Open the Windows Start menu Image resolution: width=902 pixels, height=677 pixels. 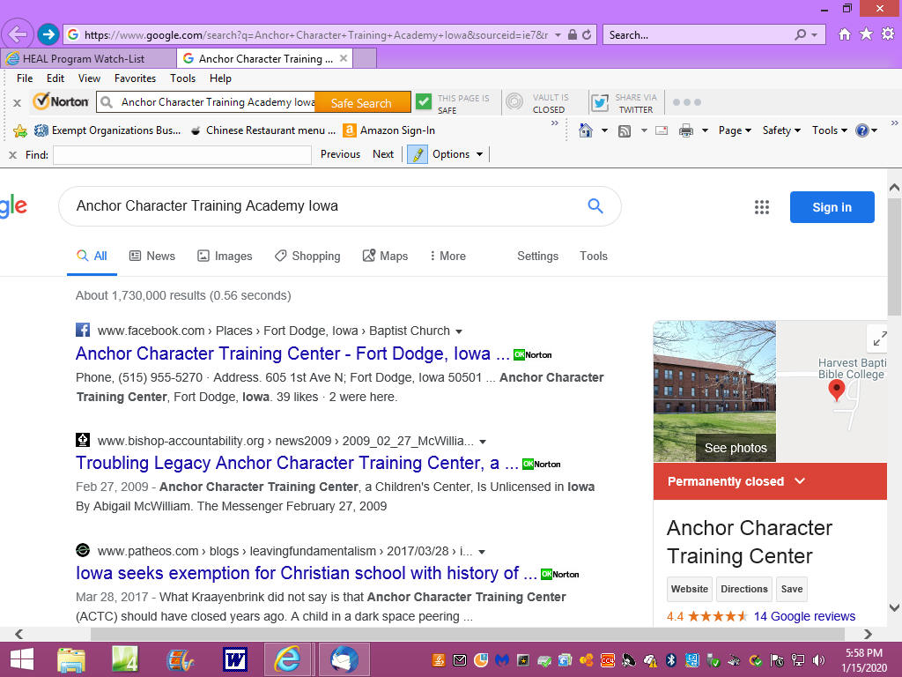tap(21, 659)
